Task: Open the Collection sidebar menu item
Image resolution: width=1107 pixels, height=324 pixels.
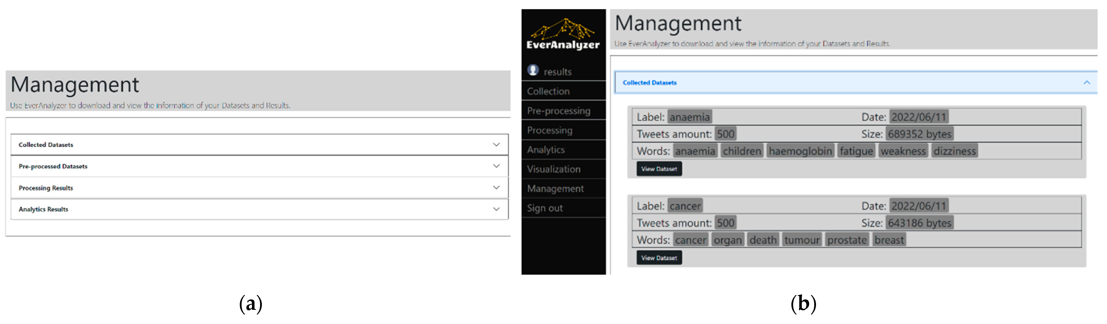Action: click(548, 91)
